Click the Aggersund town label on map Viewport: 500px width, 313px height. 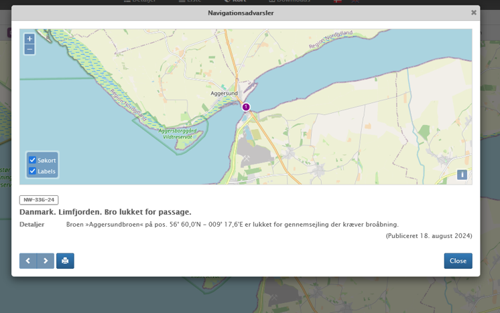pyautogui.click(x=225, y=94)
